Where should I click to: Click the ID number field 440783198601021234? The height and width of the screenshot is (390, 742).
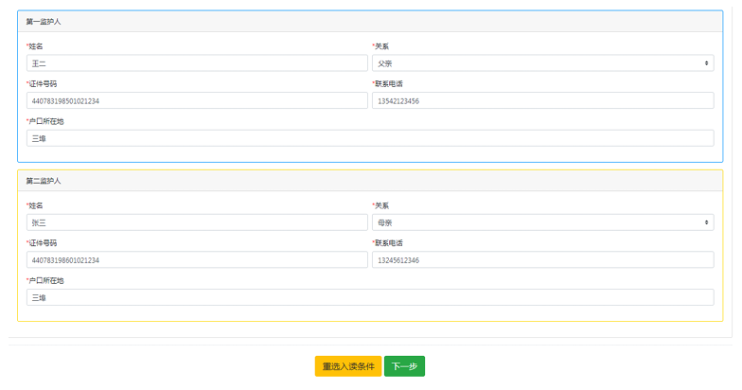point(197,259)
